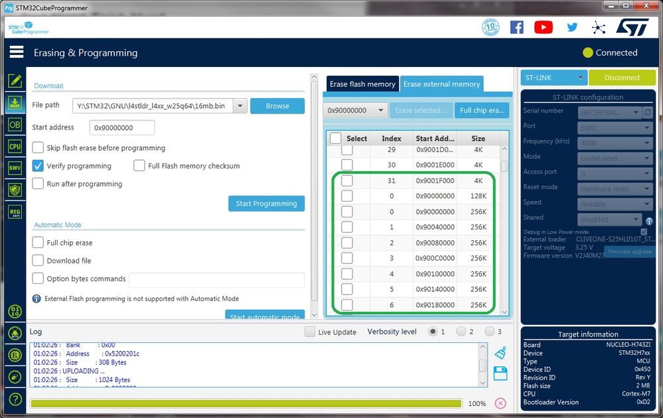
Task: Check Option bytes commands option
Action: (38, 279)
